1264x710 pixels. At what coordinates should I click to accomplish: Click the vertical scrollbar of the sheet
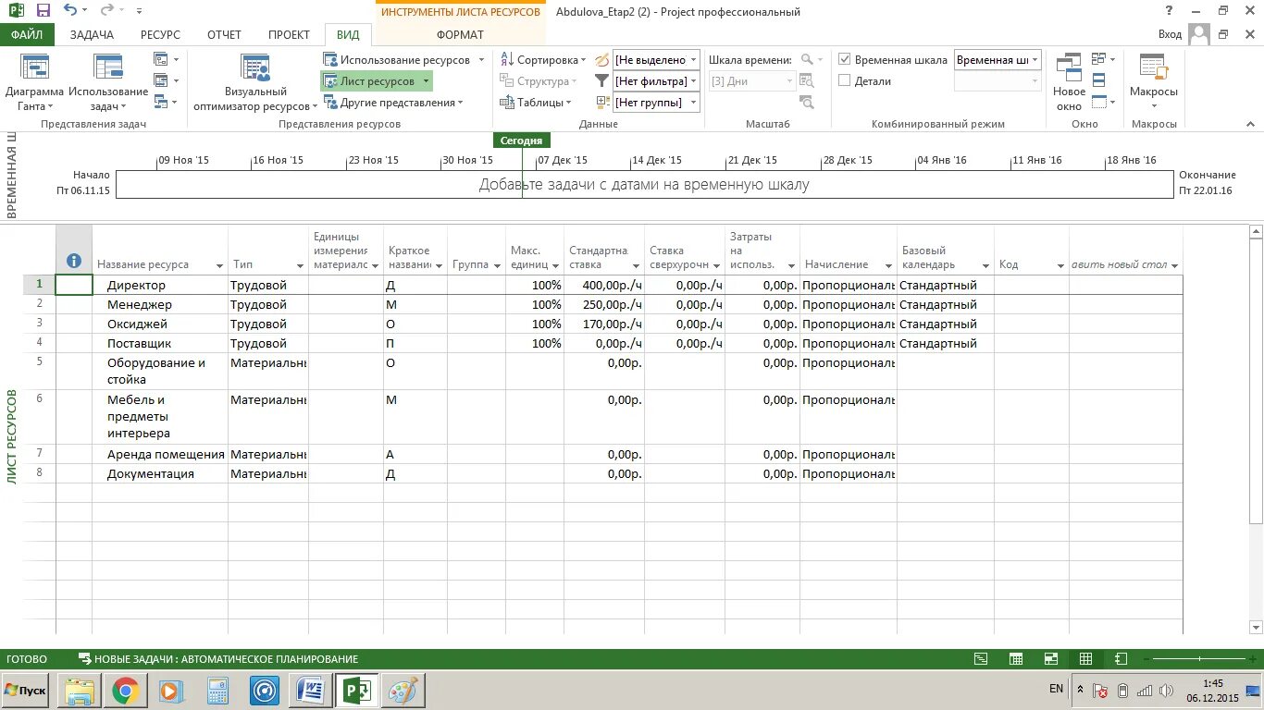(x=1256, y=430)
